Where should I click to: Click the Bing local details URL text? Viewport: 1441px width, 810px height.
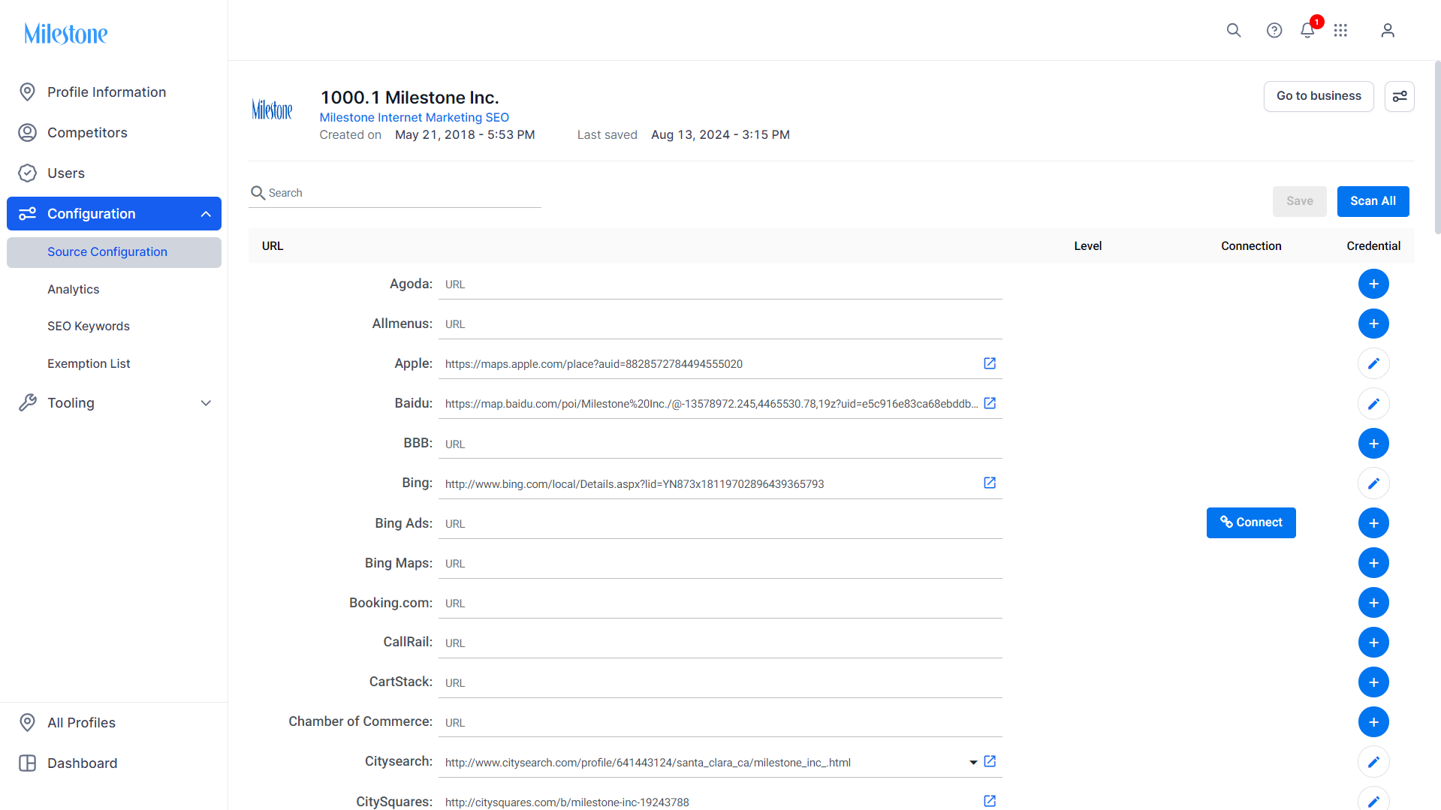(x=635, y=484)
